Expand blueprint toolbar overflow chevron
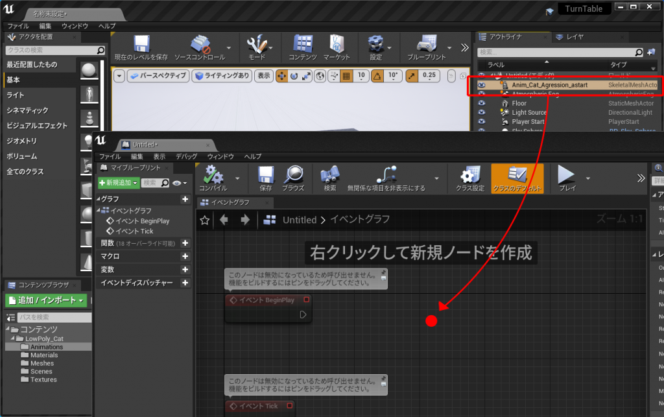 click(641, 178)
